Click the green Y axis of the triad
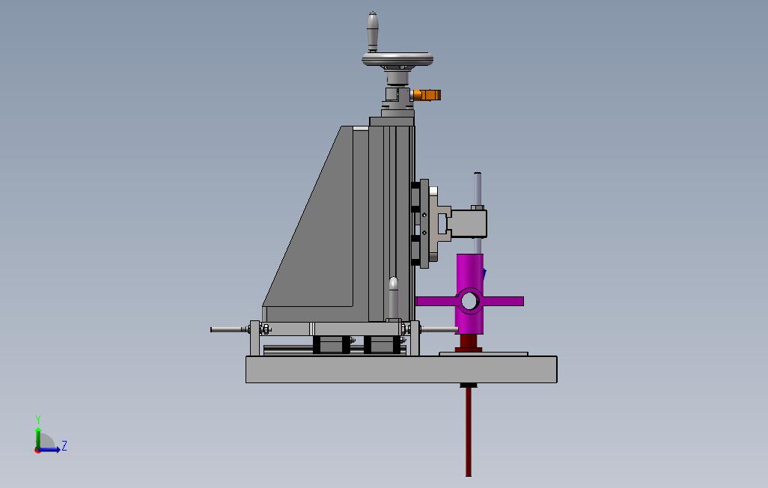 pos(37,438)
